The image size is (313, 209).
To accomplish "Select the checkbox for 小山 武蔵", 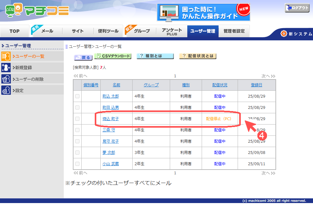I will pos(78,164).
